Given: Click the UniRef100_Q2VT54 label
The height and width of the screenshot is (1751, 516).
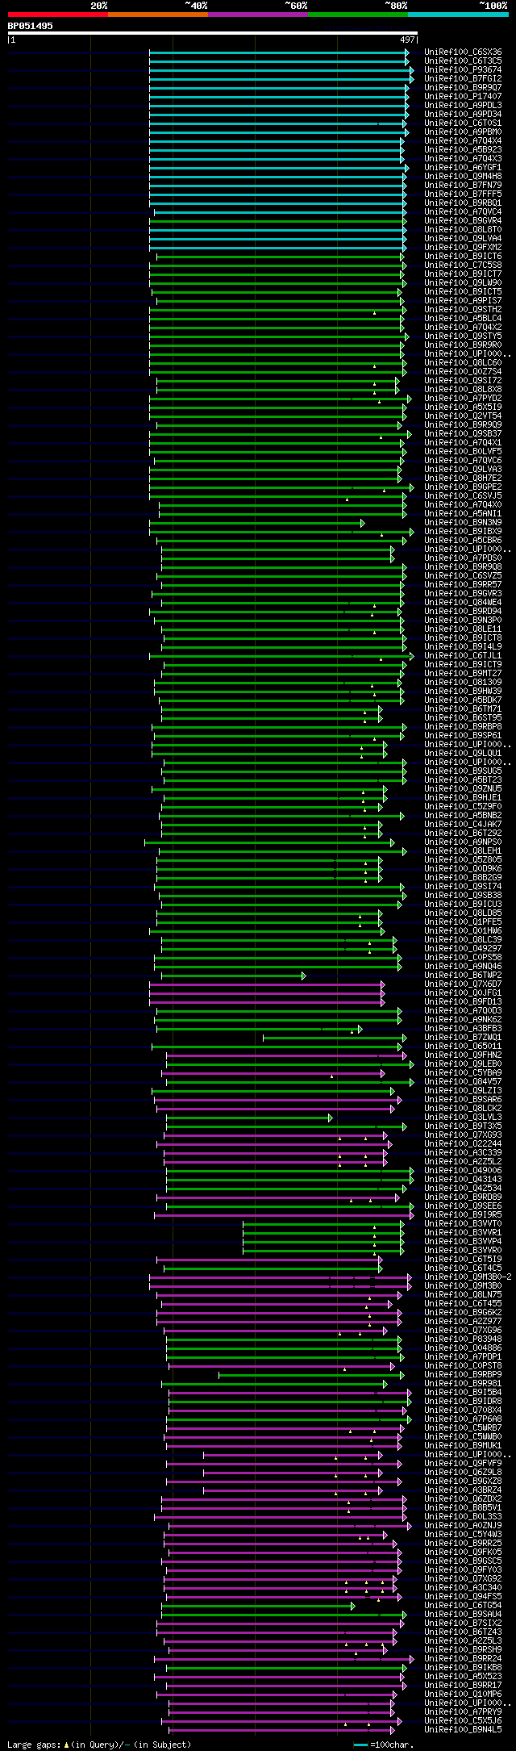Looking at the screenshot, I should tap(463, 416).
